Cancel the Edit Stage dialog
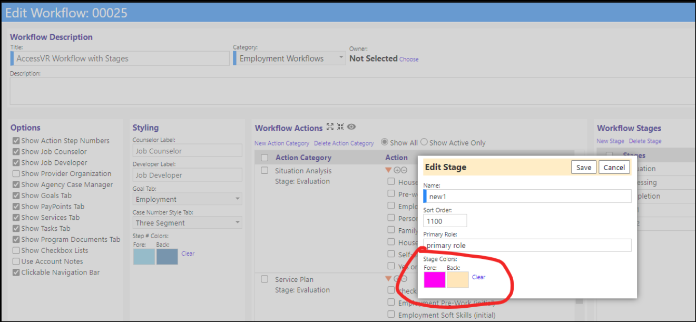 click(x=614, y=167)
